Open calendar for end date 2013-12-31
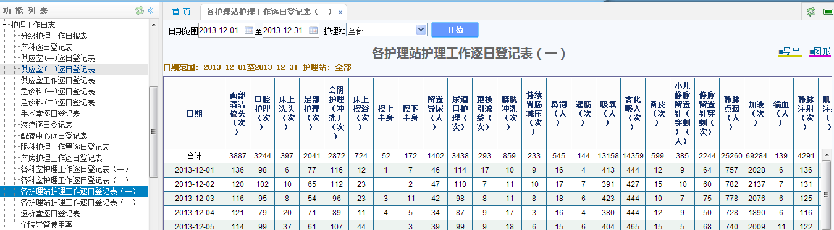 (313, 30)
